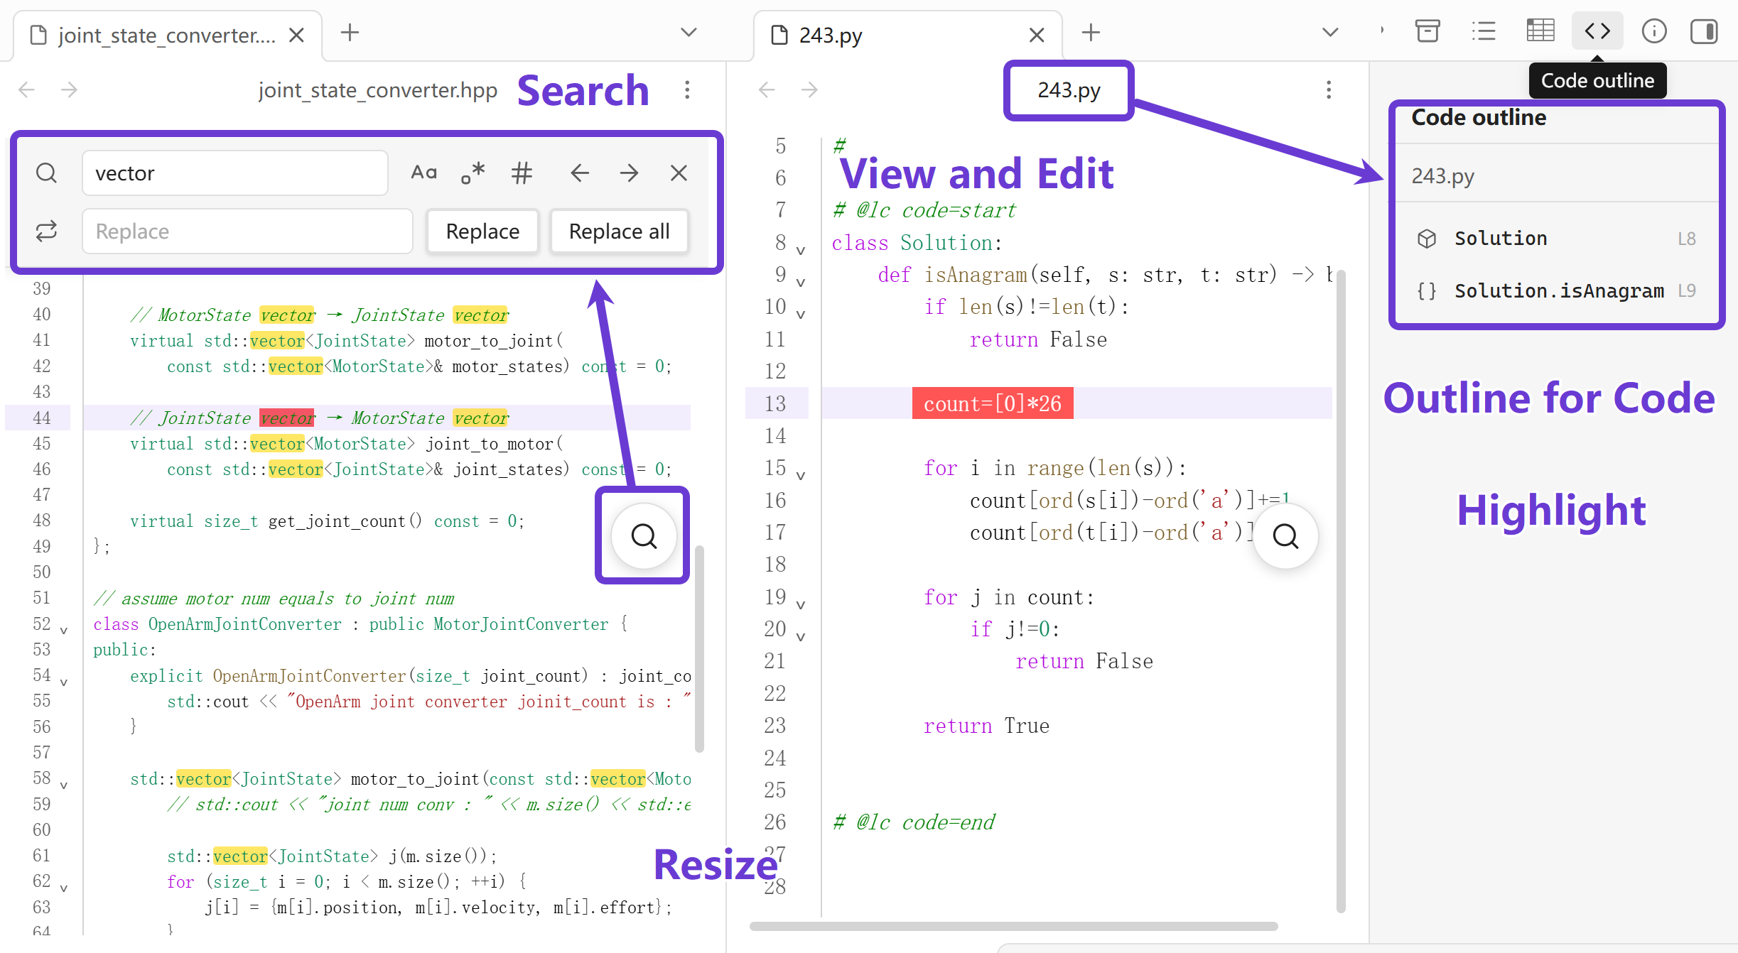Click the Replace all button
Image resolution: width=1738 pixels, height=953 pixels.
[x=619, y=232]
